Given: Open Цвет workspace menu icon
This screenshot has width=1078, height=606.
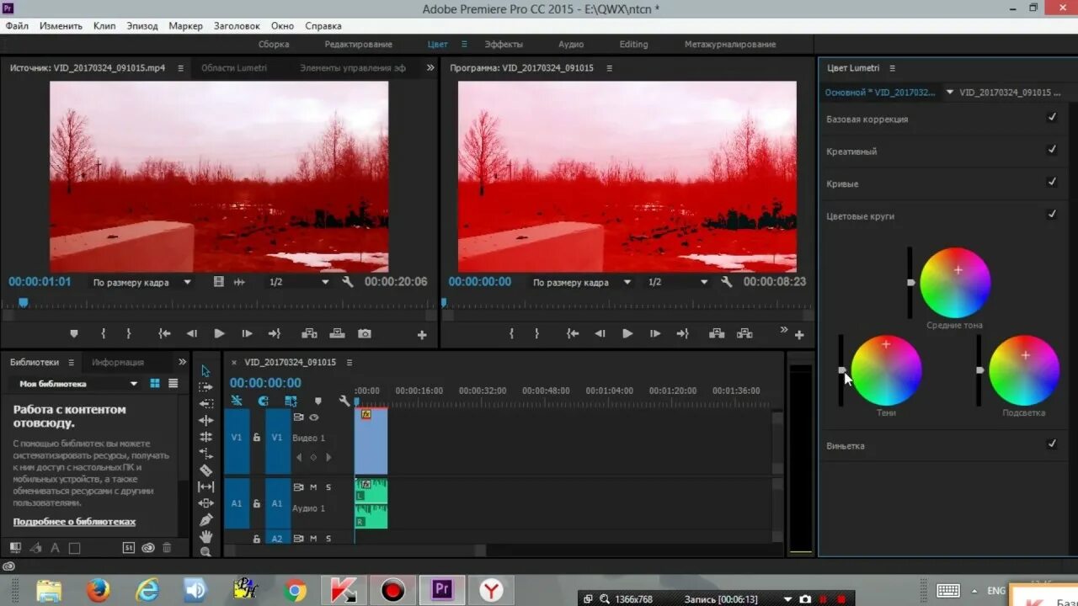Looking at the screenshot, I should pyautogui.click(x=463, y=45).
